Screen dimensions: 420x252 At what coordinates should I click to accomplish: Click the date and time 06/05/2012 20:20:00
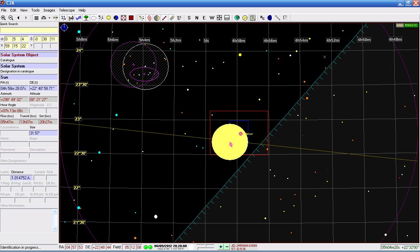point(171,246)
